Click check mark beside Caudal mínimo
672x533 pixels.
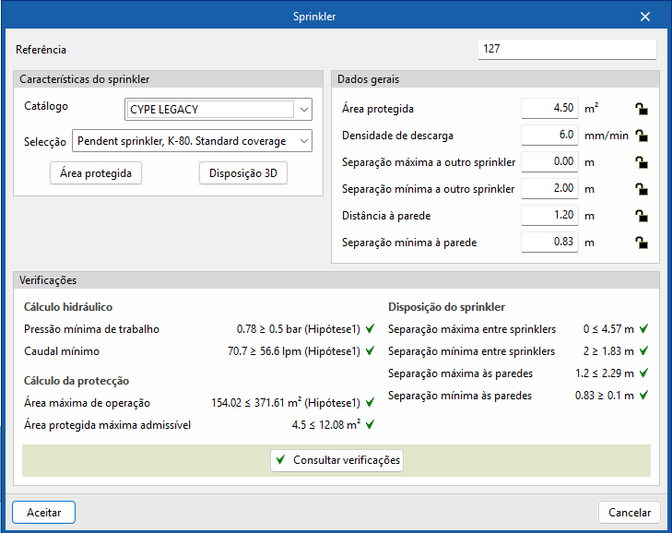point(370,350)
